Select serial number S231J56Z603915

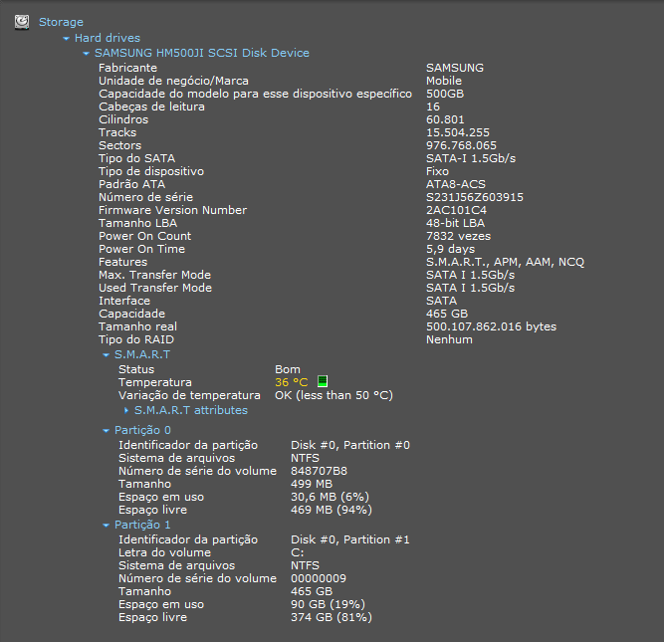(x=475, y=197)
